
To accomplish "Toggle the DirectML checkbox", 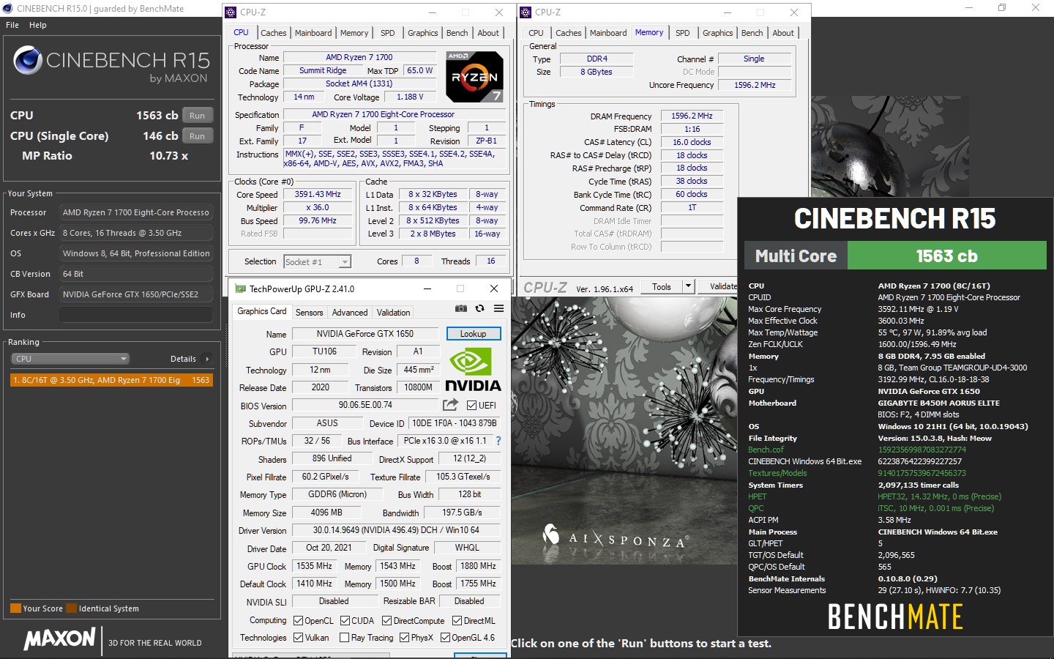I will [x=457, y=621].
